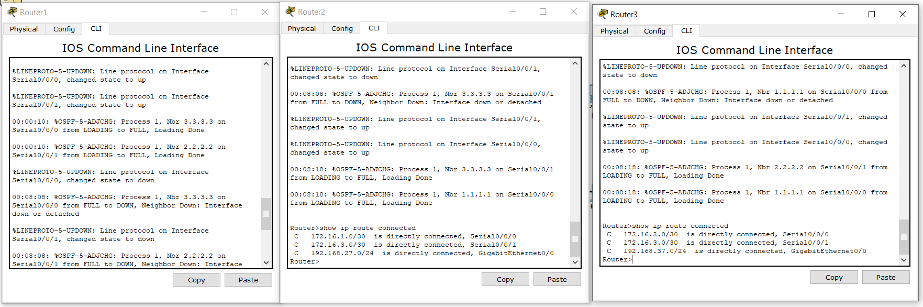Screen dimensions: 923x307
Task: Click scroll-down arrow in Router2 CLI
Action: 575,262
